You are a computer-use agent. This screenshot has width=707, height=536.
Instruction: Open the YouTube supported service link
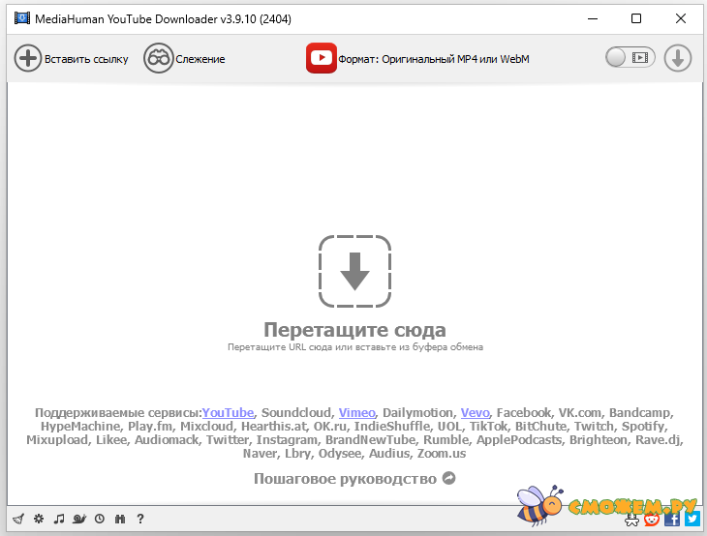(229, 412)
